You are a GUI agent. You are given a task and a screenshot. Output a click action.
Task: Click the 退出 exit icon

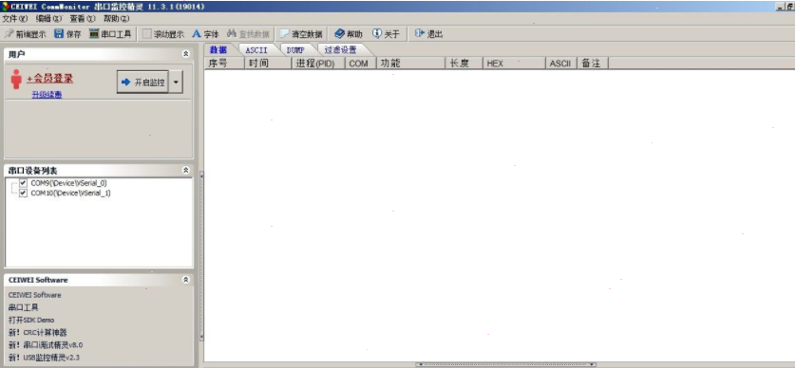coord(419,34)
